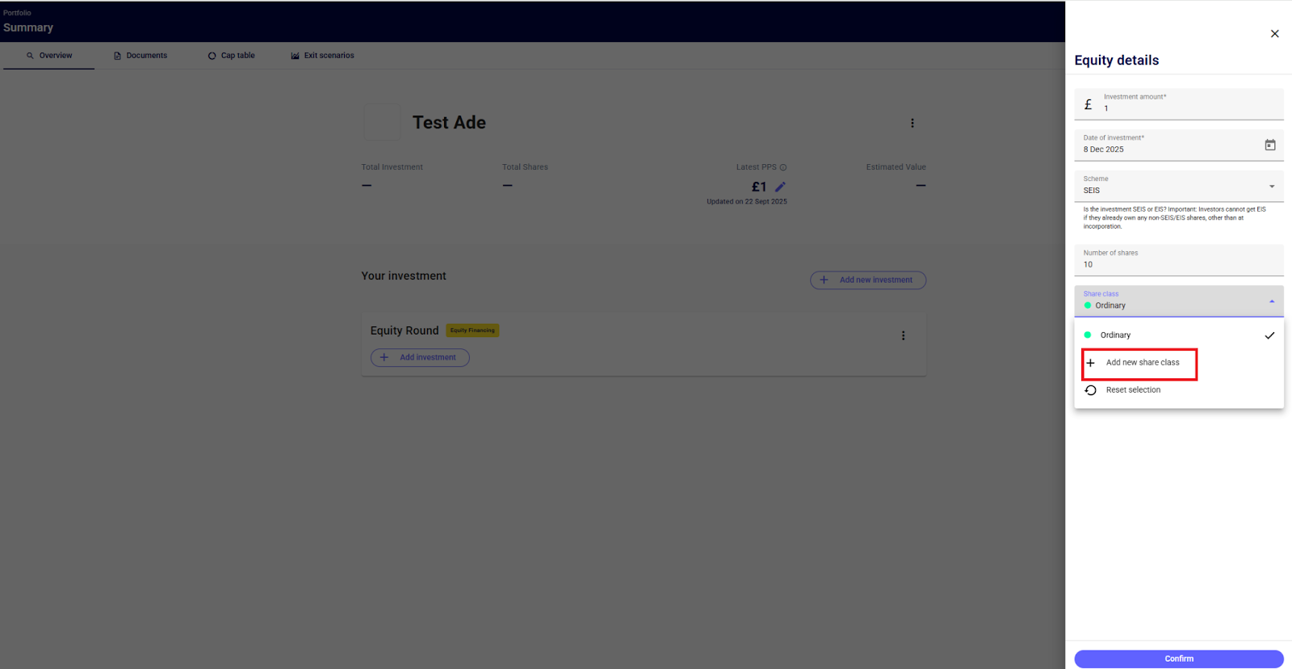Open the date of investment calendar picker
The height and width of the screenshot is (669, 1292).
tap(1269, 145)
